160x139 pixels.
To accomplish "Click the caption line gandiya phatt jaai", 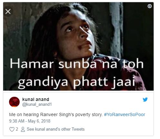I will [x=76, y=82].
